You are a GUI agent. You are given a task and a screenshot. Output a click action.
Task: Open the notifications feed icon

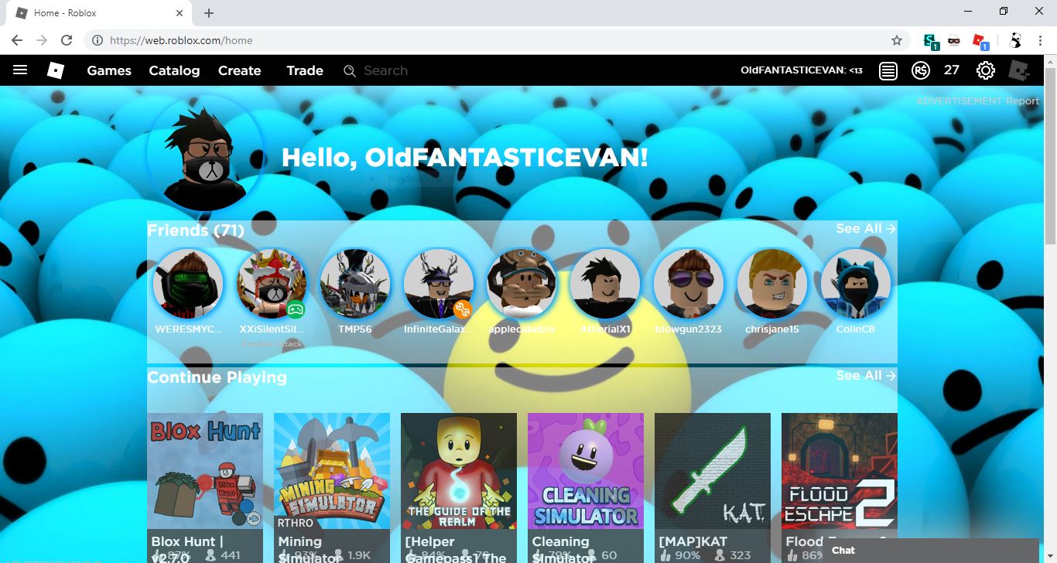[x=888, y=70]
